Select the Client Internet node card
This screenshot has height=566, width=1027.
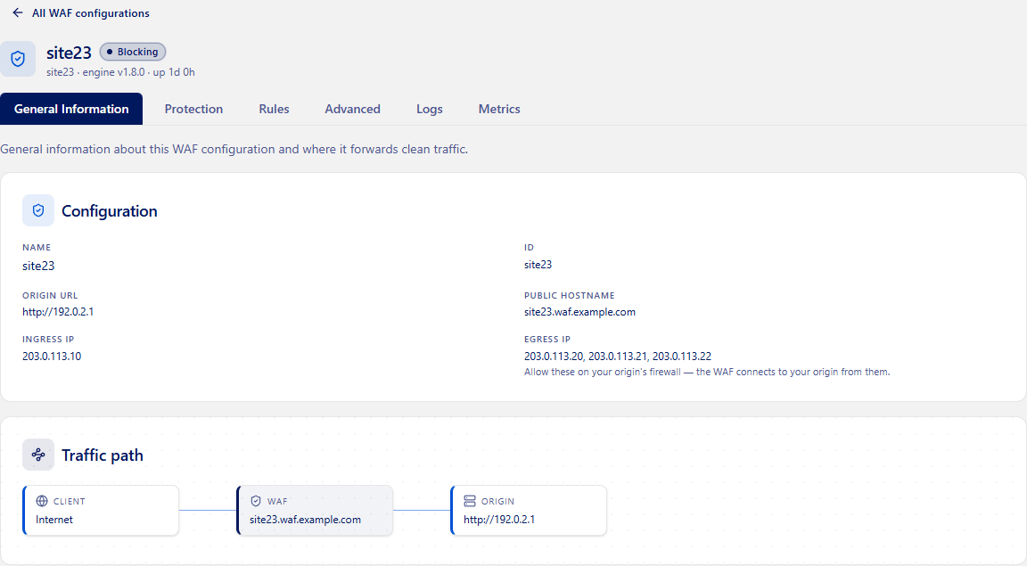click(x=101, y=511)
